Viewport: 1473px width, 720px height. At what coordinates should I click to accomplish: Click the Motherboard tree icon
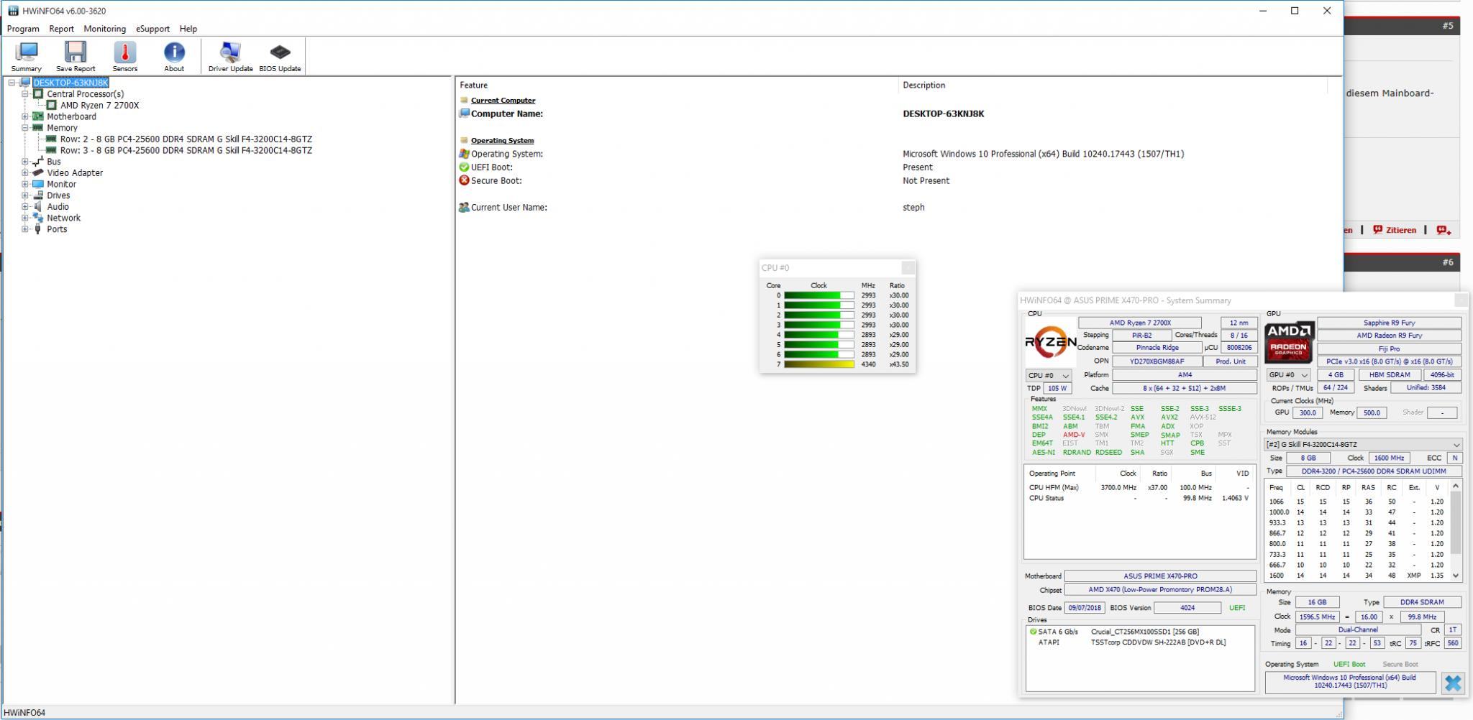38,116
